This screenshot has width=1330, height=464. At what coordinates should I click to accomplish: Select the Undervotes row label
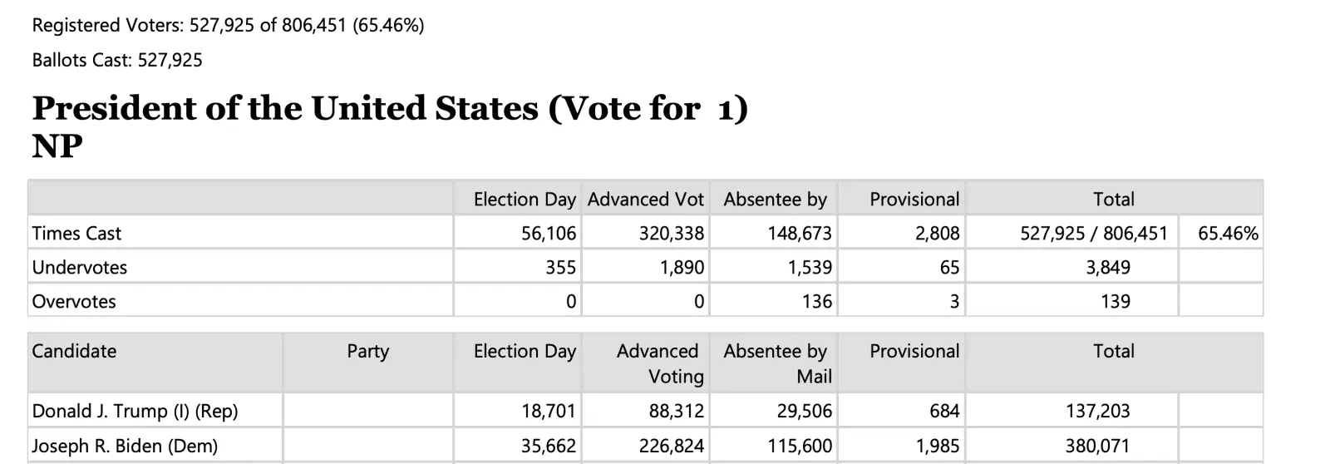(x=80, y=268)
